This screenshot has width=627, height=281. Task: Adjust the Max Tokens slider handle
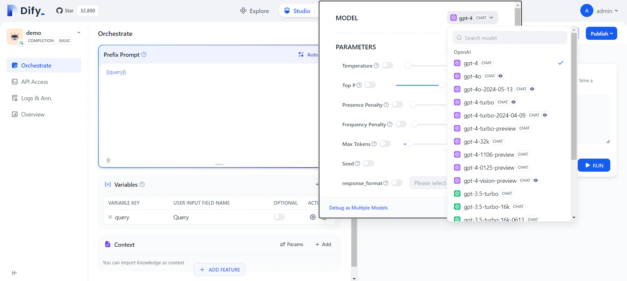410,144
